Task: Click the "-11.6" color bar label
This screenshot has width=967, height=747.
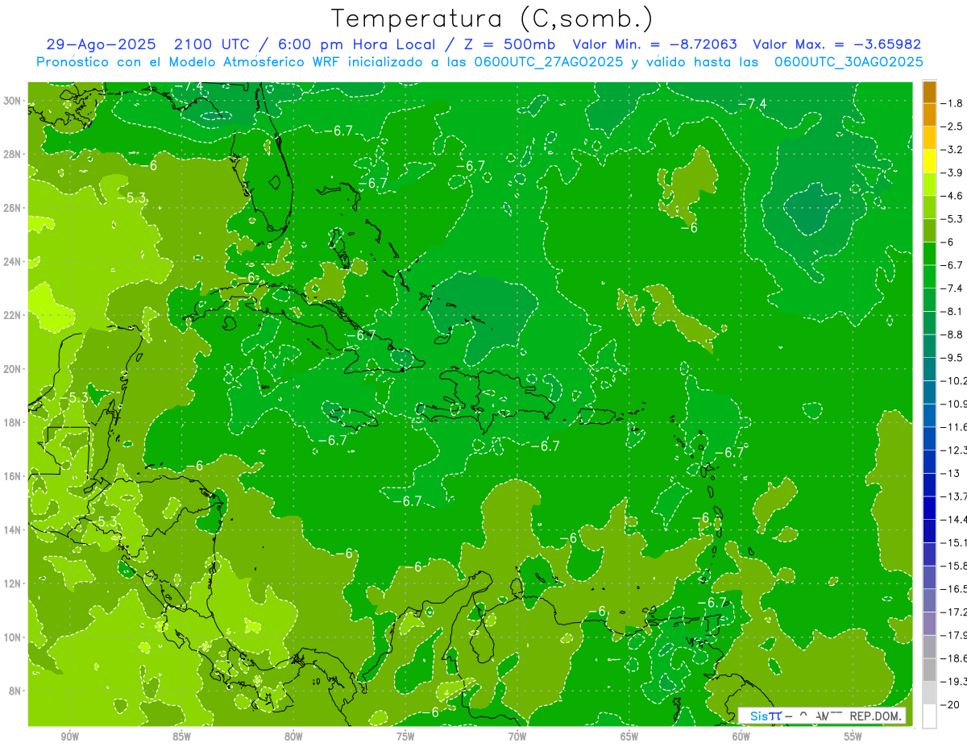Action: (954, 426)
